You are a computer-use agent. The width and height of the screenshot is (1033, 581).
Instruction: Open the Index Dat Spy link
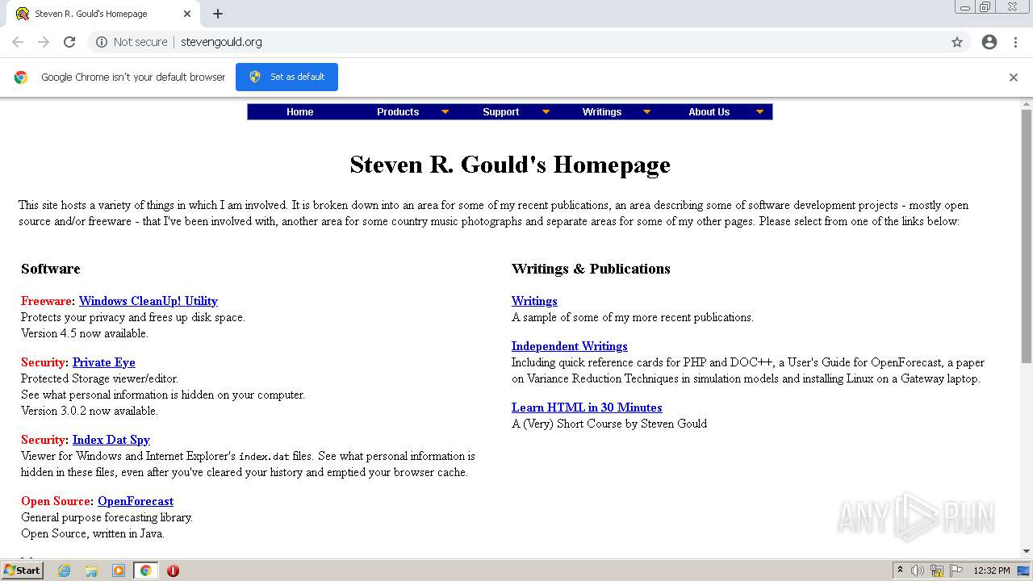pos(111,440)
